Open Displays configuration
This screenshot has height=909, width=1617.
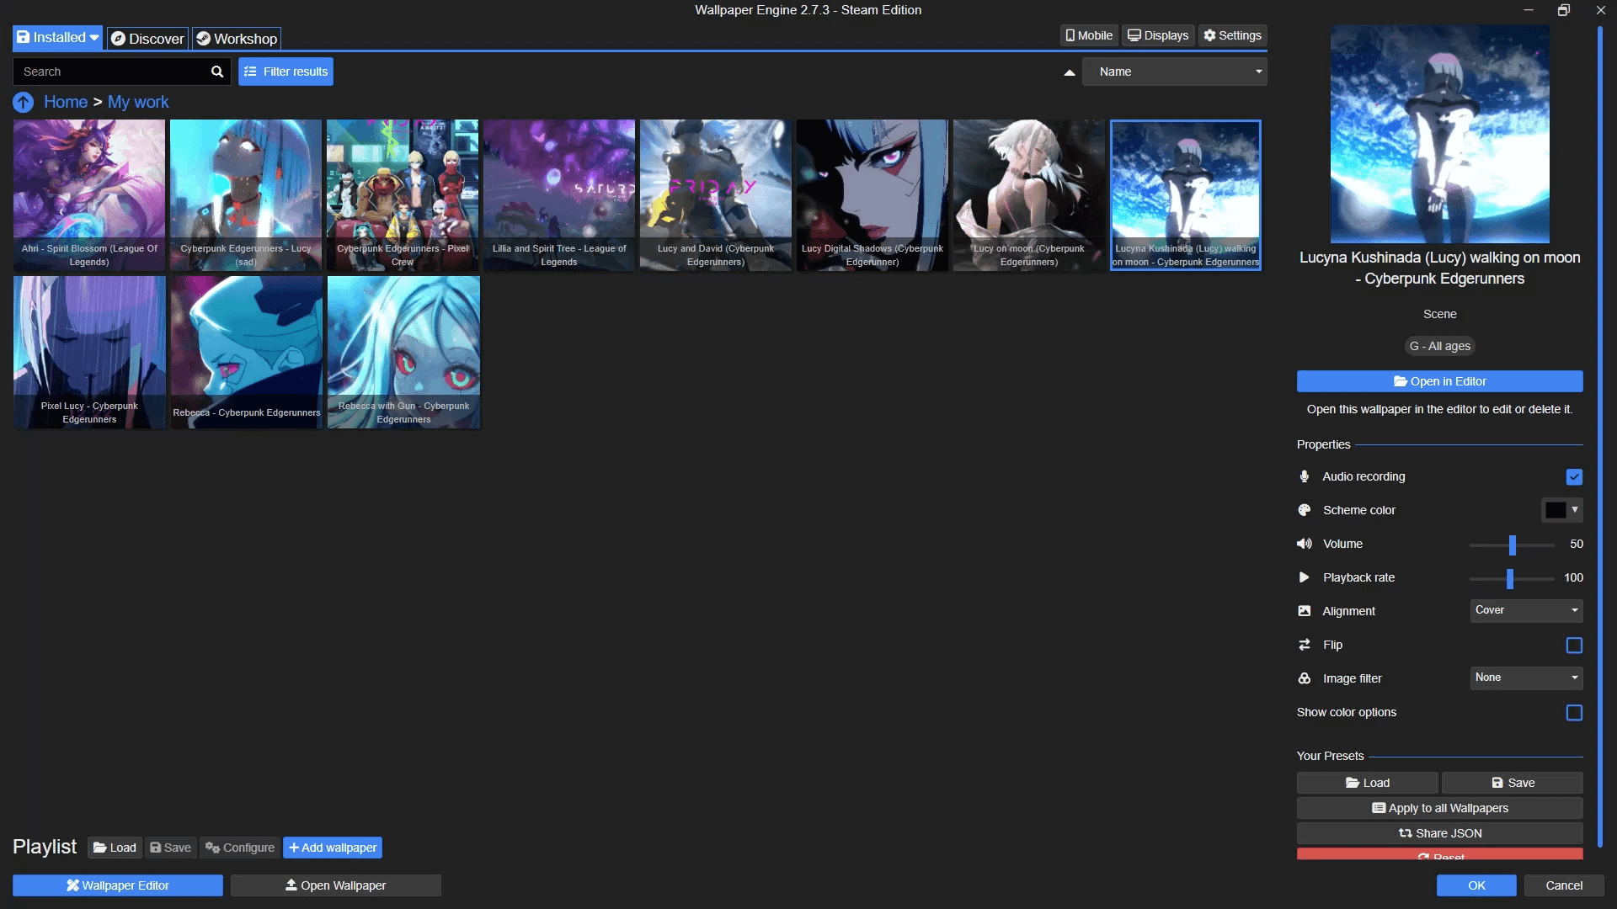[1158, 35]
